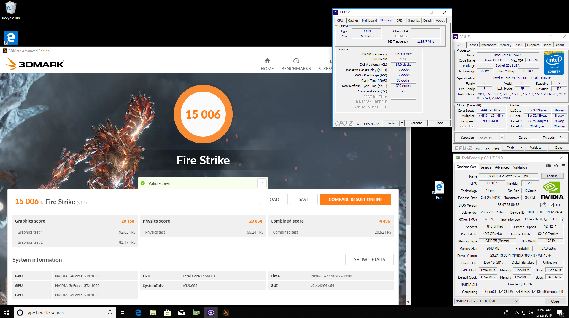This screenshot has height=318, width=569.
Task: Take GPU-Z screenshot with camera icon
Action: (548, 166)
